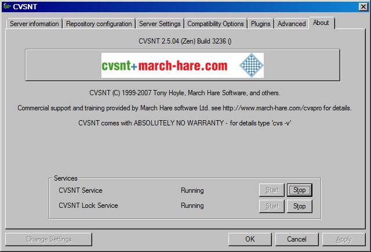Select the Compatibility Options tab
The width and height of the screenshot is (371, 252).
pos(215,24)
